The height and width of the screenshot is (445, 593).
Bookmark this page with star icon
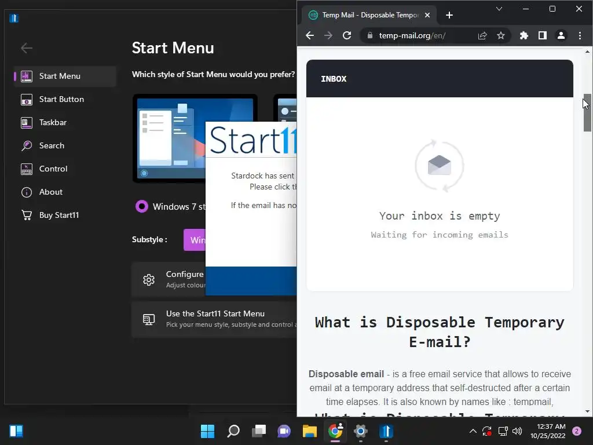click(501, 35)
